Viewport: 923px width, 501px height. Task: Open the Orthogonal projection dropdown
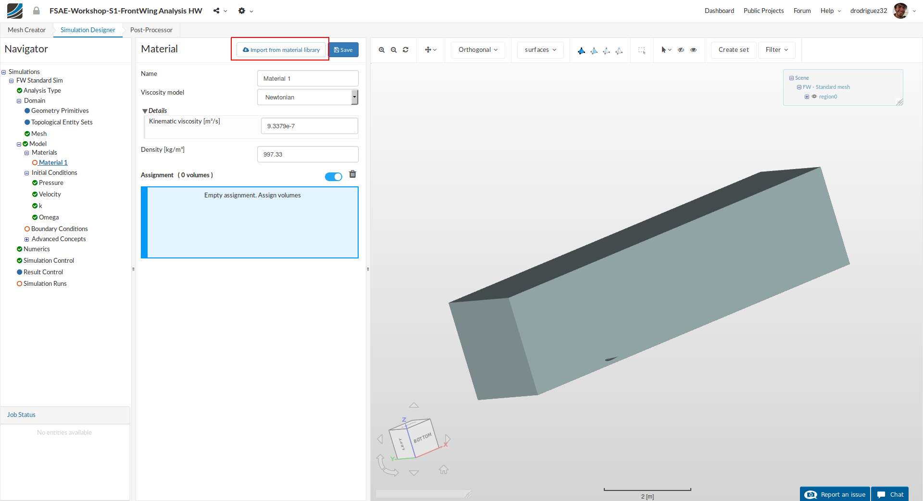point(478,50)
